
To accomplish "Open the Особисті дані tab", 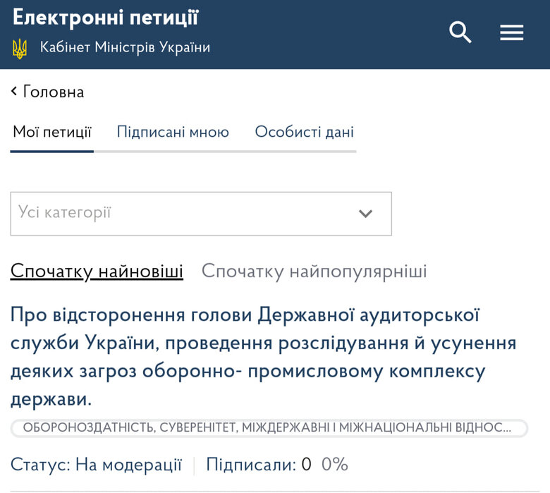I will [304, 132].
